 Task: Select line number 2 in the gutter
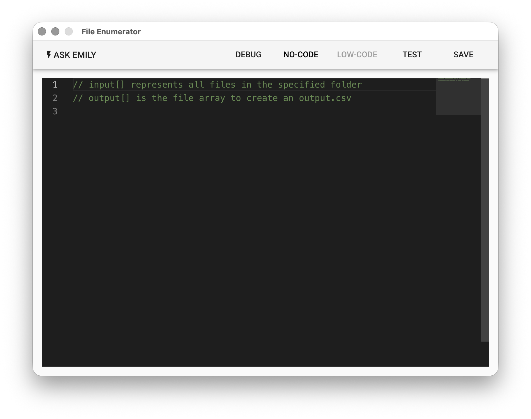pos(55,98)
